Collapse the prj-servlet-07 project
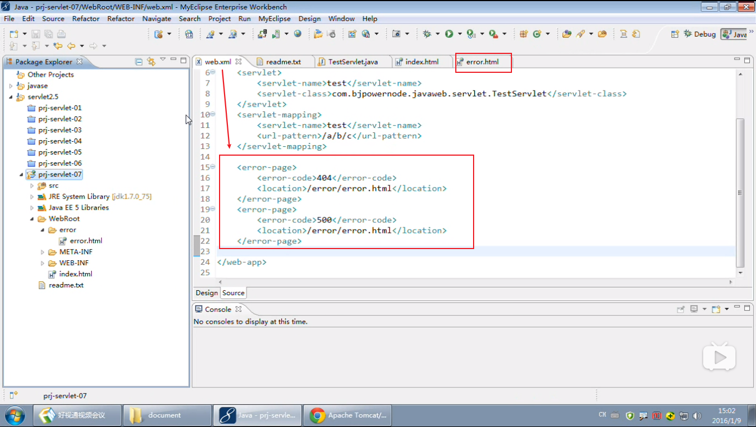This screenshot has width=756, height=427. pyautogui.click(x=21, y=175)
